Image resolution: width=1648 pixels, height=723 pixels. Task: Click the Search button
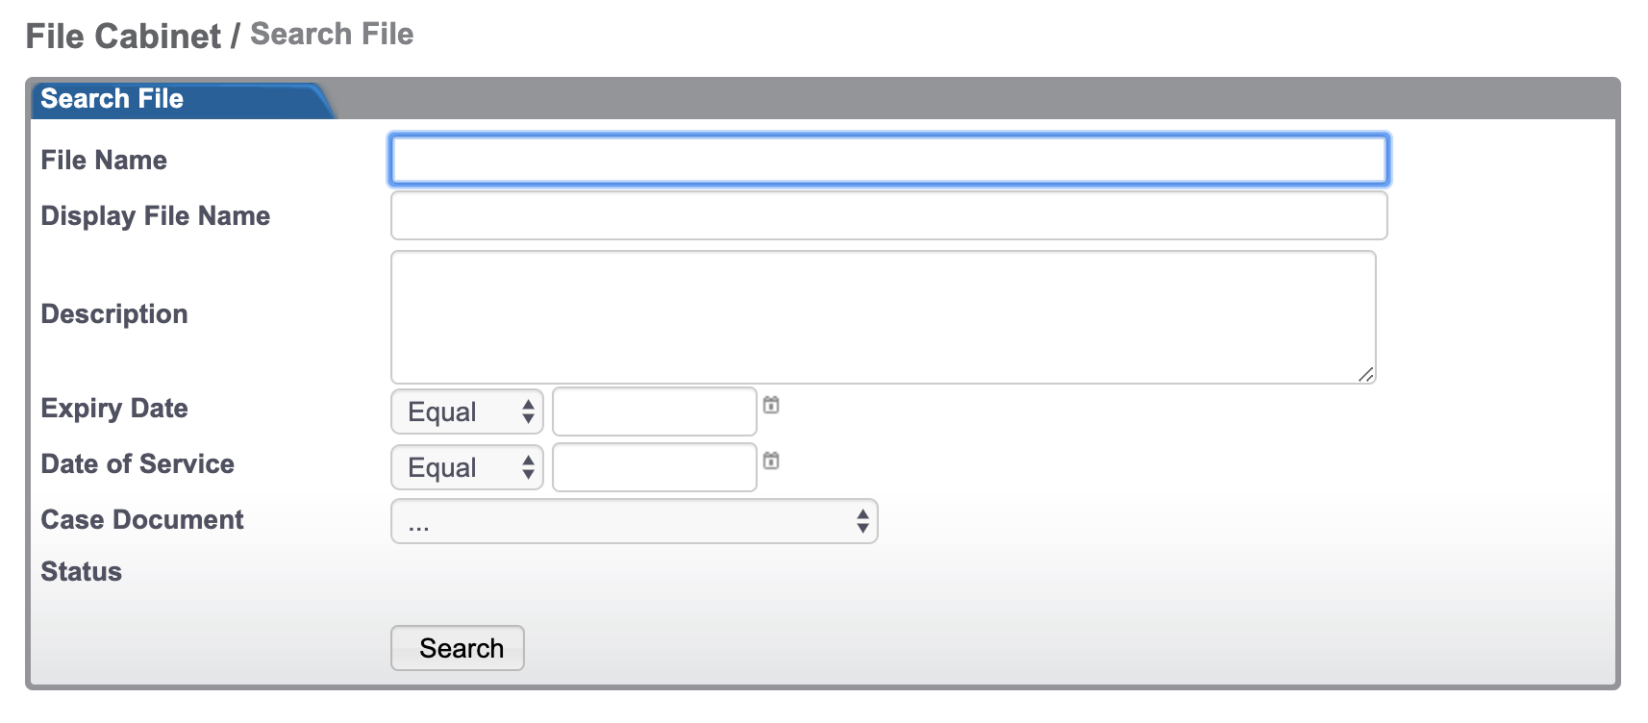tap(458, 648)
